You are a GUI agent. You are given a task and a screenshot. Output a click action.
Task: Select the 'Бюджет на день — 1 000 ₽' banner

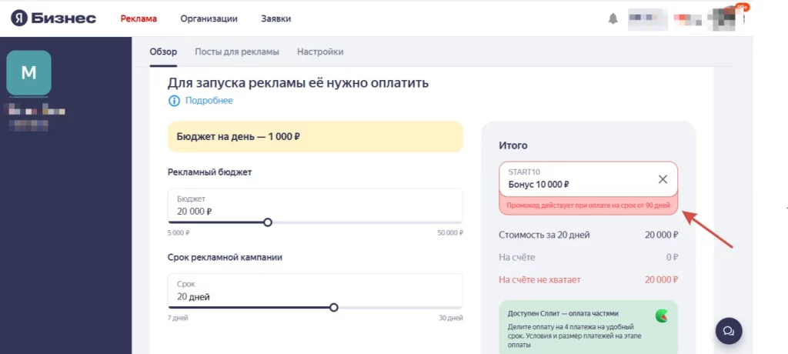tap(315, 136)
